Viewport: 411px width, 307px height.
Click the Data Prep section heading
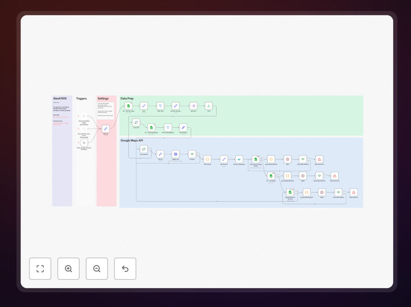click(127, 99)
